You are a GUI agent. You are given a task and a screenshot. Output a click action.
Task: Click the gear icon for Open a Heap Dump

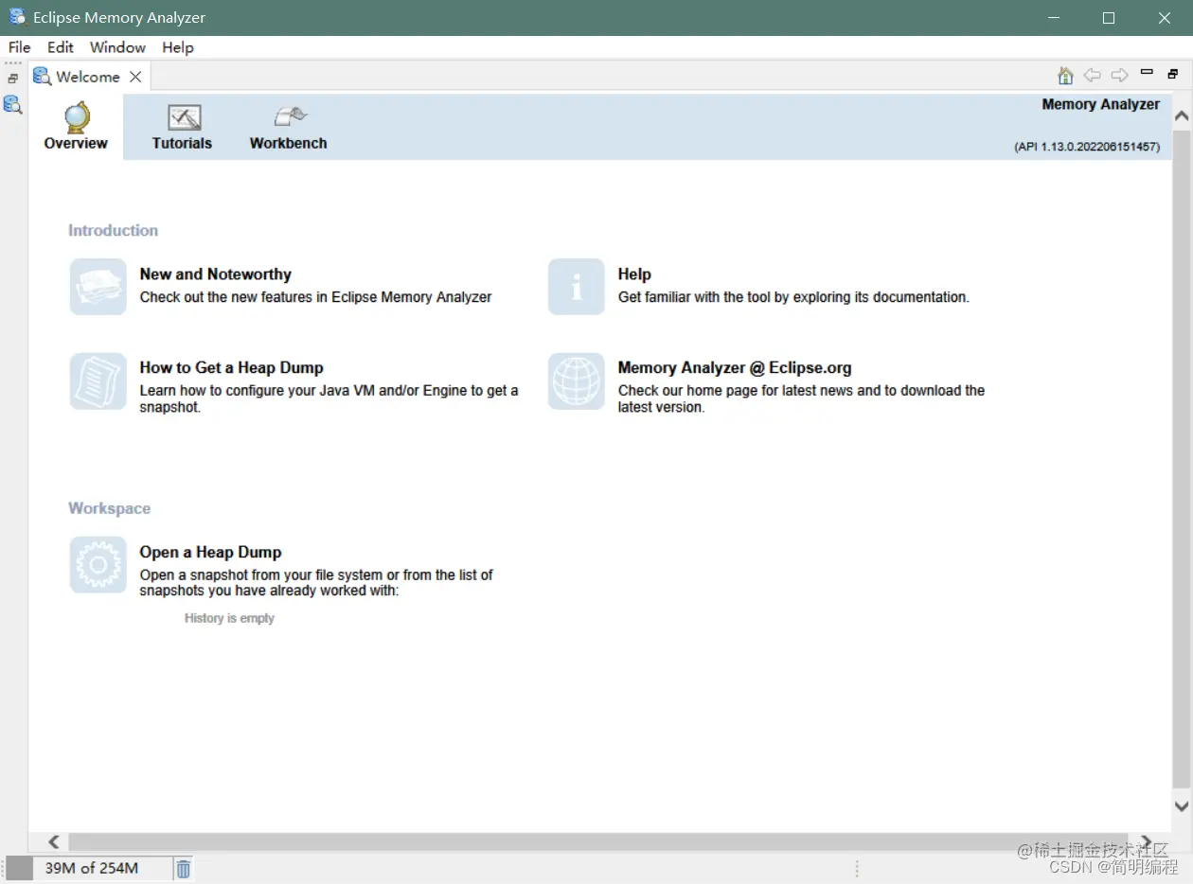98,565
